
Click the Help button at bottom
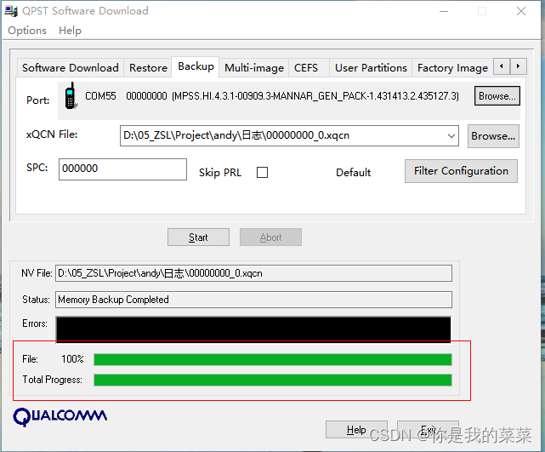(x=356, y=430)
